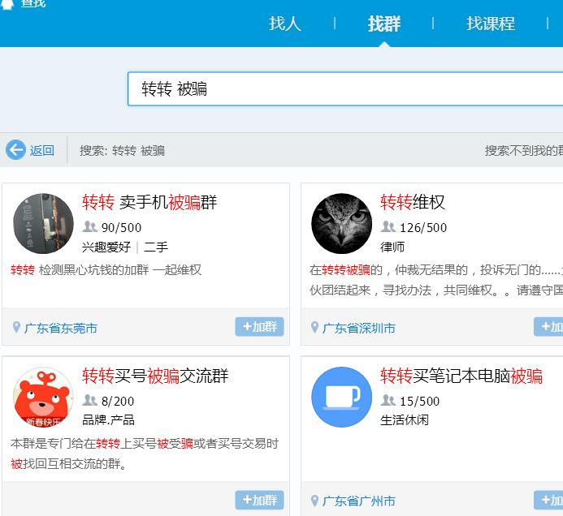The height and width of the screenshot is (516, 563).
Task: Open the owl avatar of 转转维权
Action: 341,223
